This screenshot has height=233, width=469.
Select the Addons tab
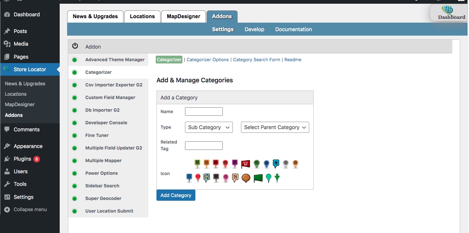222,16
